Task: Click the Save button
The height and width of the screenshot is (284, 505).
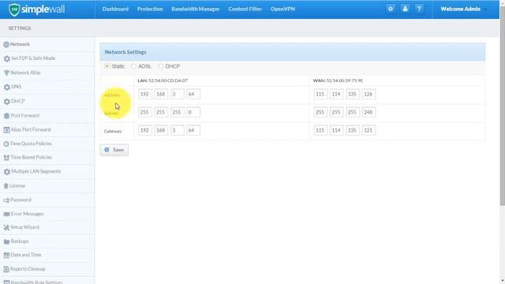Action: [114, 150]
